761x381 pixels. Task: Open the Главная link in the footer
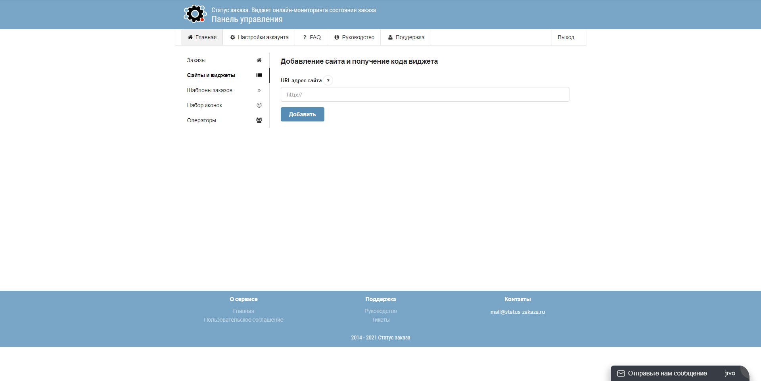coord(243,311)
